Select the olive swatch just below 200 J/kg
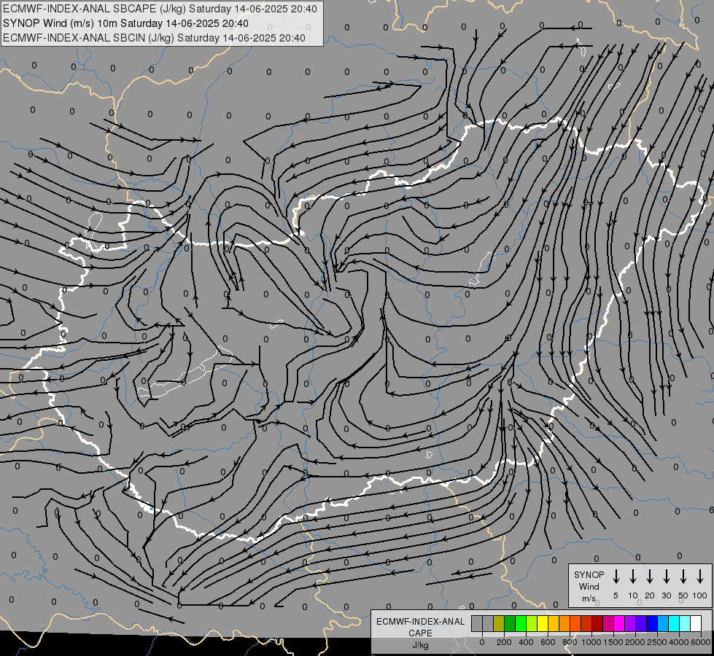This screenshot has height=656, width=714. [x=499, y=624]
